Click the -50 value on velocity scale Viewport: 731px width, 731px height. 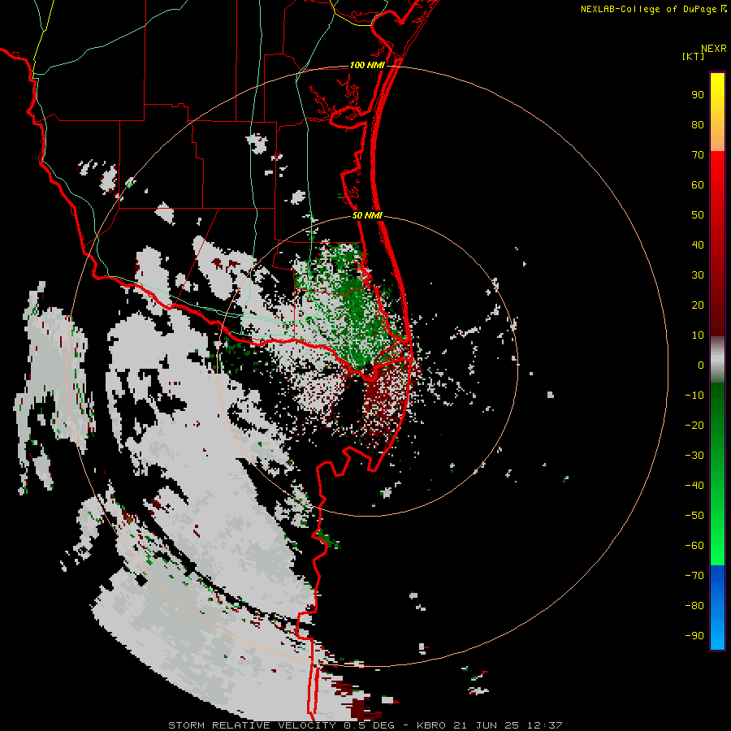[x=694, y=516]
